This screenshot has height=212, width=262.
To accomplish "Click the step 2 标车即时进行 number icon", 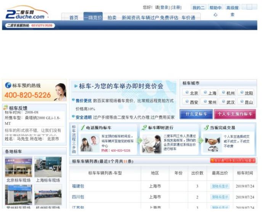I will click(x=144, y=128).
